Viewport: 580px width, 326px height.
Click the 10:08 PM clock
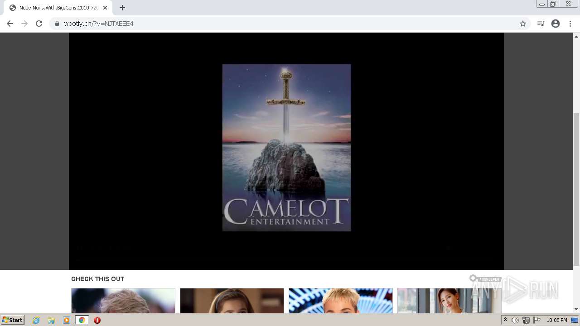[x=557, y=320]
